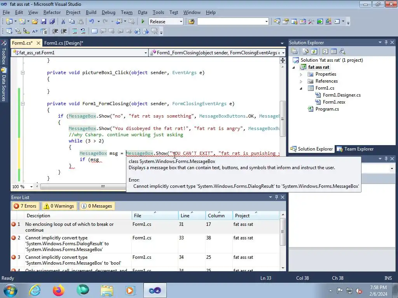The height and width of the screenshot is (298, 398).
Task: Click the Save All icon
Action: click(52, 22)
